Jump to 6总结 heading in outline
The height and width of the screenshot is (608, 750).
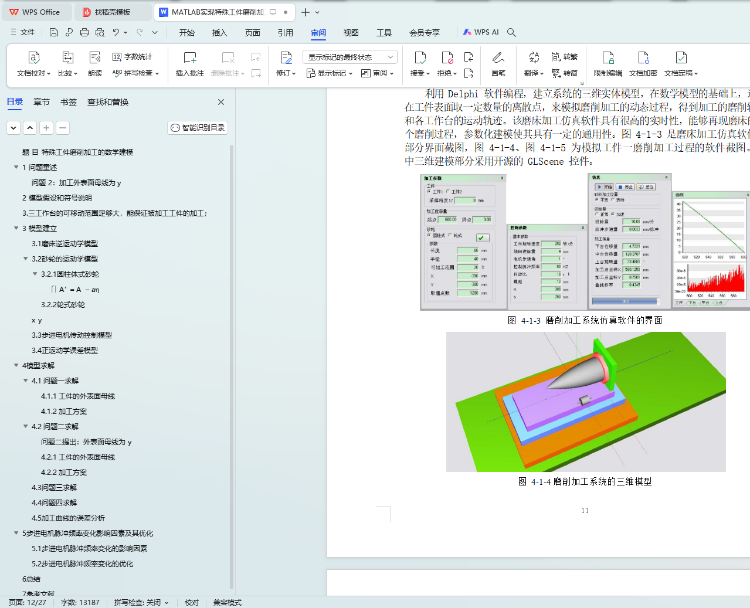click(x=31, y=579)
